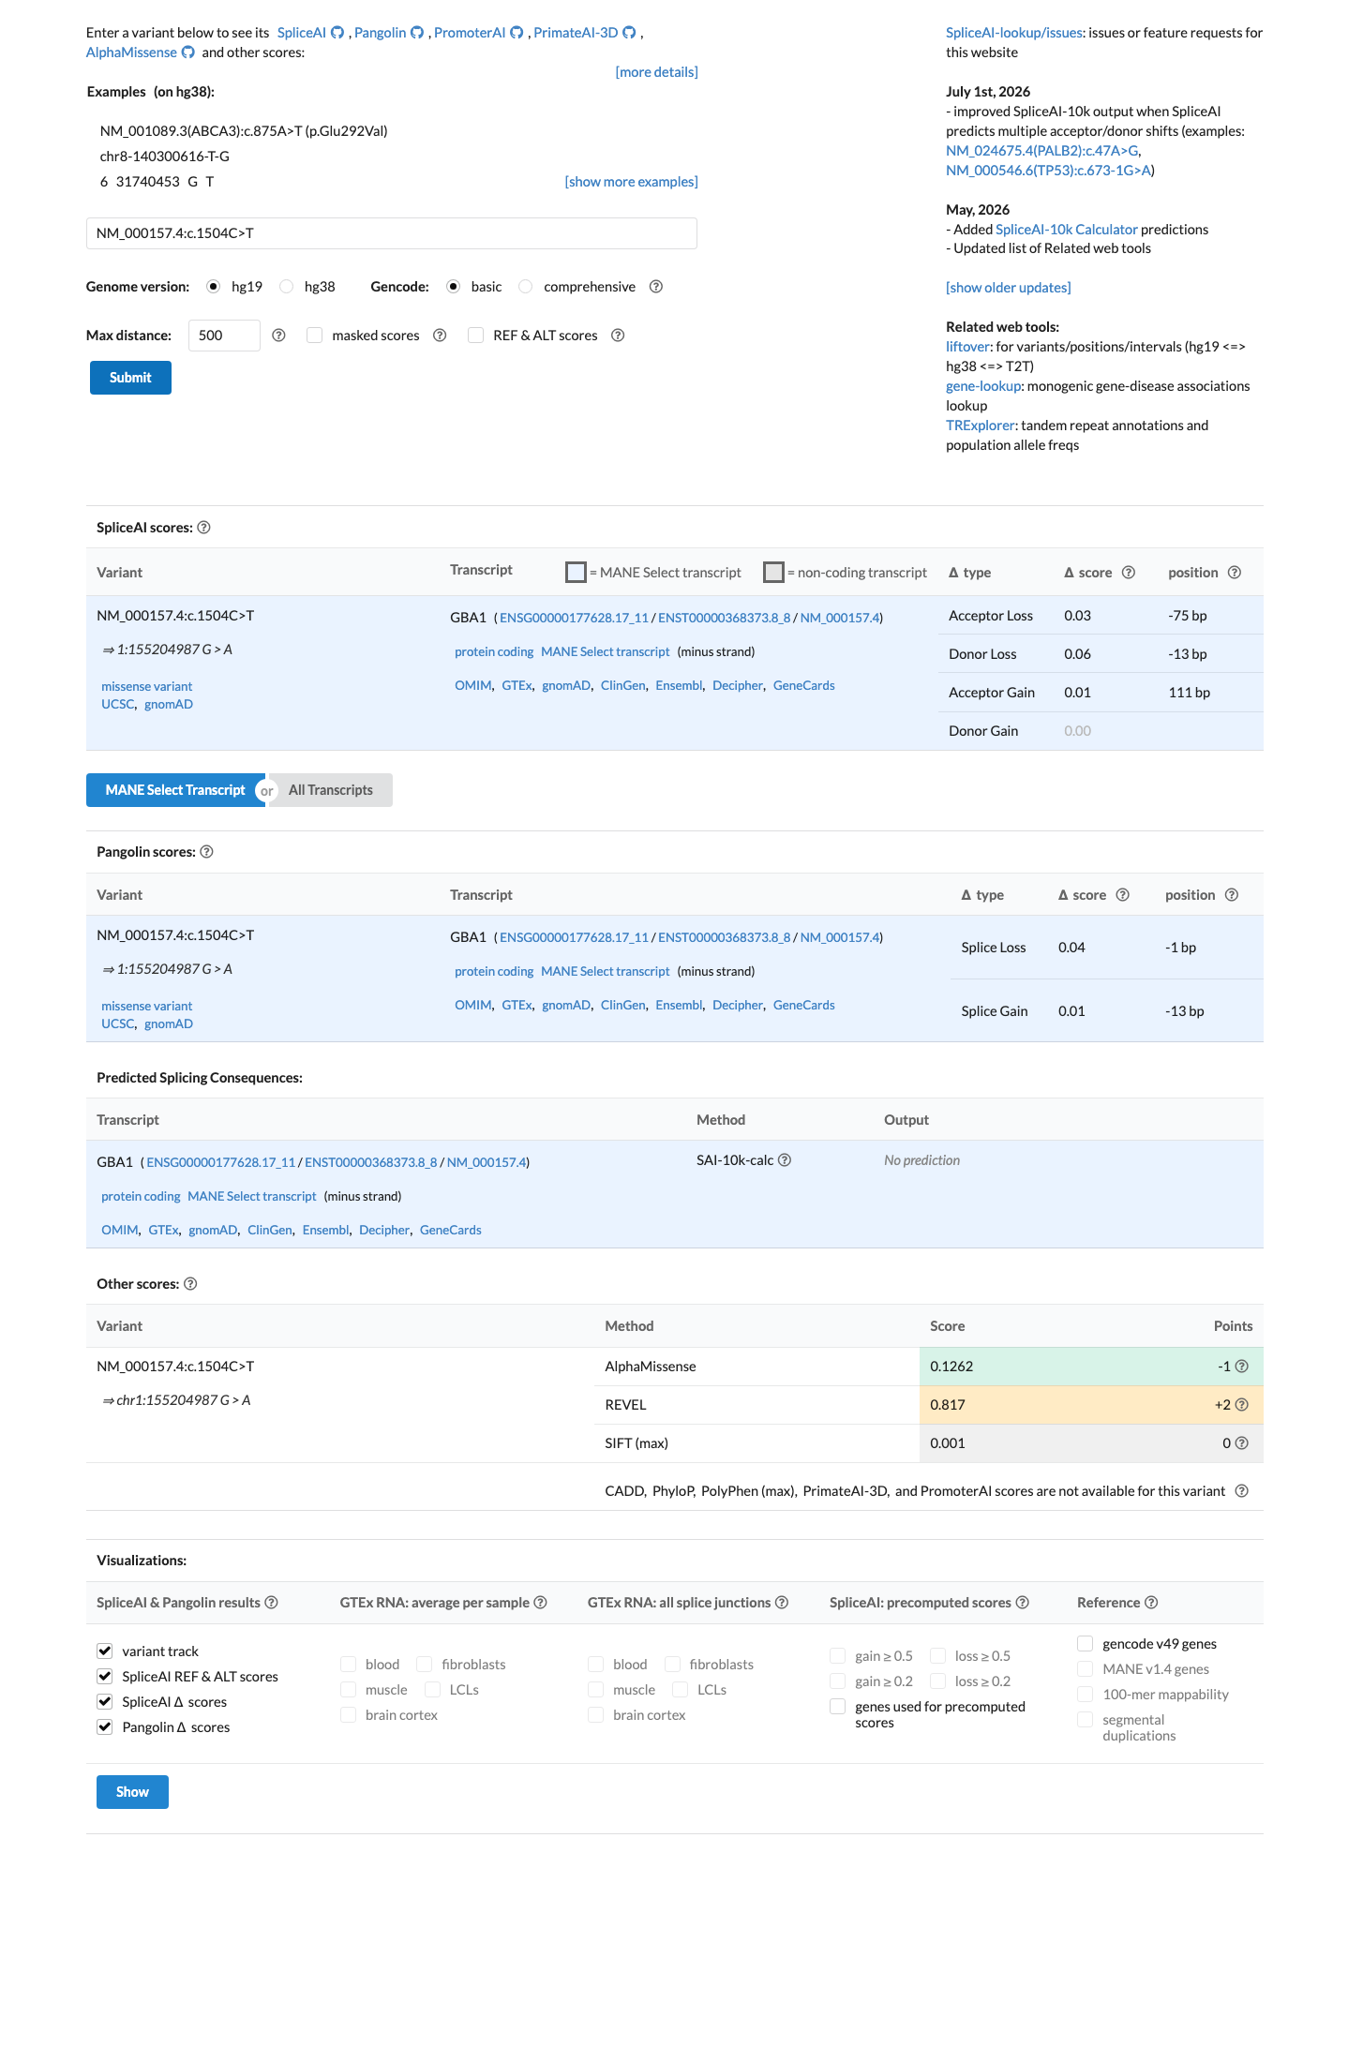Uncheck SpliceAI REF & ALT scores visualization
This screenshot has width=1363, height=2062.
click(105, 1677)
